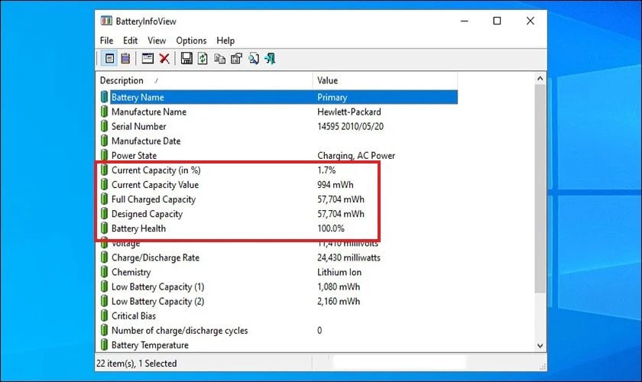Click the Save floppy disk icon

(x=186, y=59)
